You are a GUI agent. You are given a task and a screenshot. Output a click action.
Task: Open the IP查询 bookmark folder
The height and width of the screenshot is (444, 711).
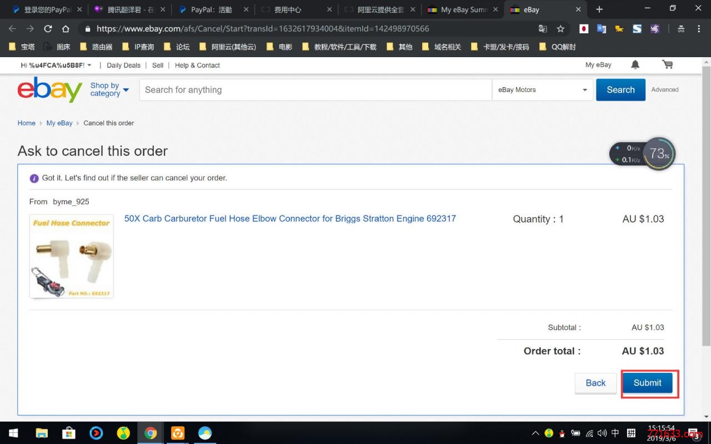[x=137, y=47]
